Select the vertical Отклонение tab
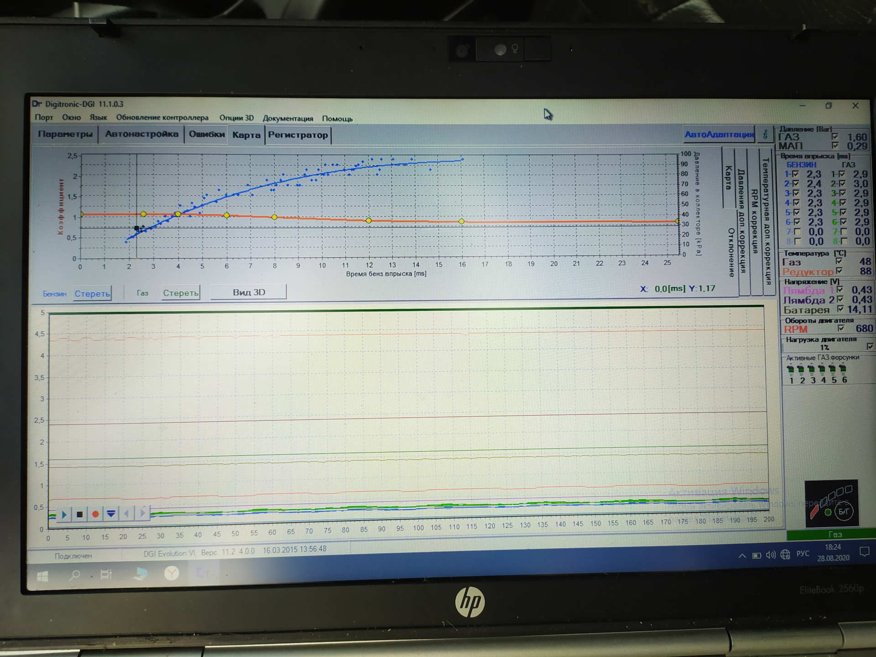This screenshot has height=657, width=876. pos(731,253)
